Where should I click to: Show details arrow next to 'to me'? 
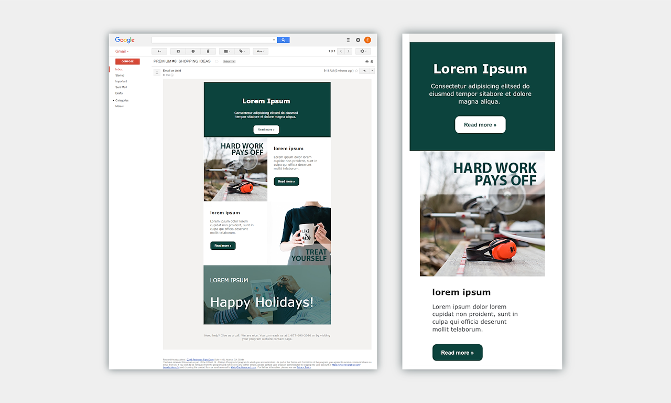tap(172, 75)
